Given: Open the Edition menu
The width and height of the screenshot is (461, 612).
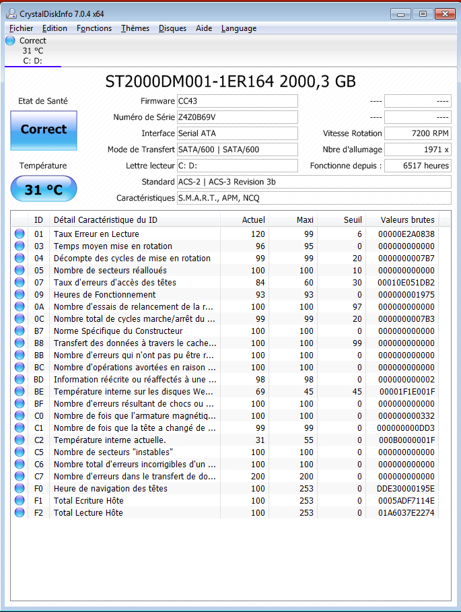Looking at the screenshot, I should pyautogui.click(x=55, y=28).
